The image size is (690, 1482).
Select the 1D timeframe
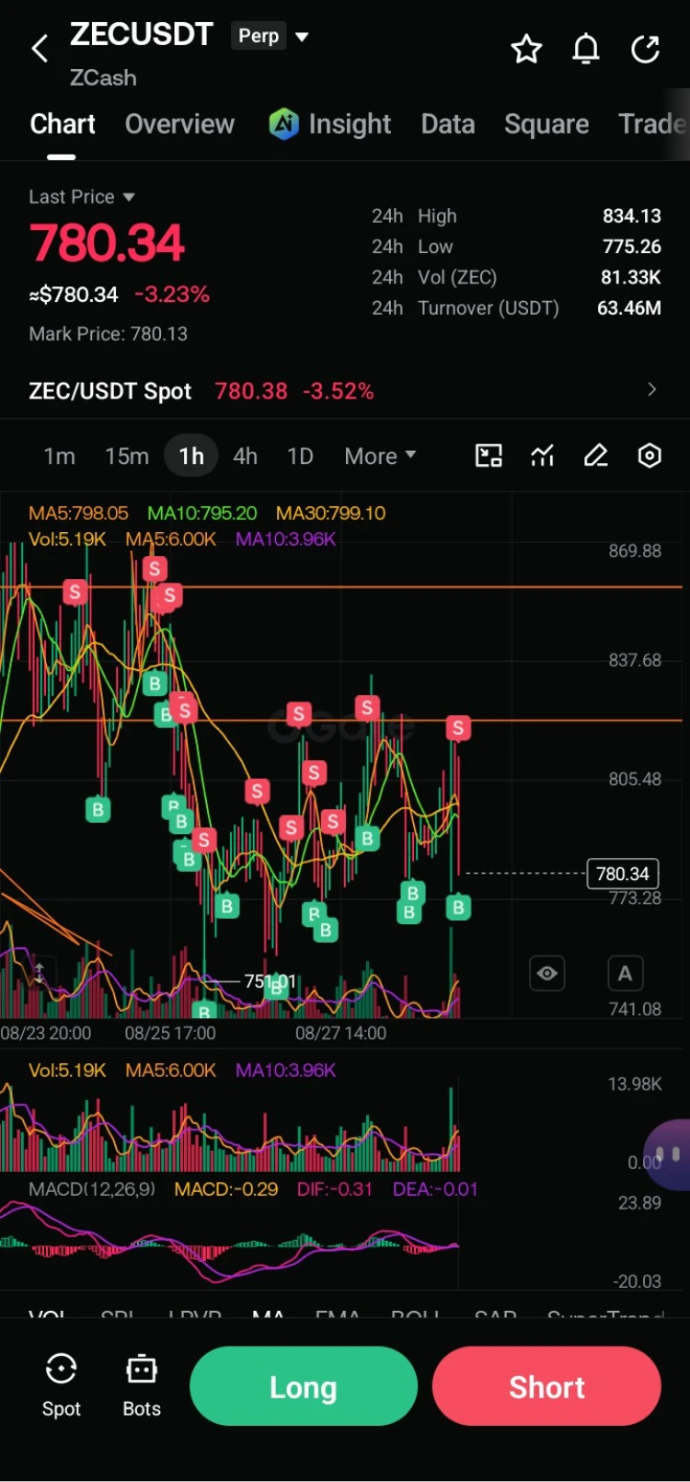tap(300, 456)
